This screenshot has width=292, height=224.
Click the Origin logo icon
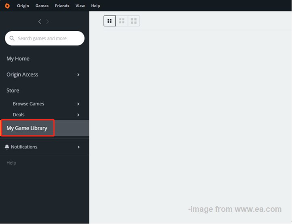(7, 6)
